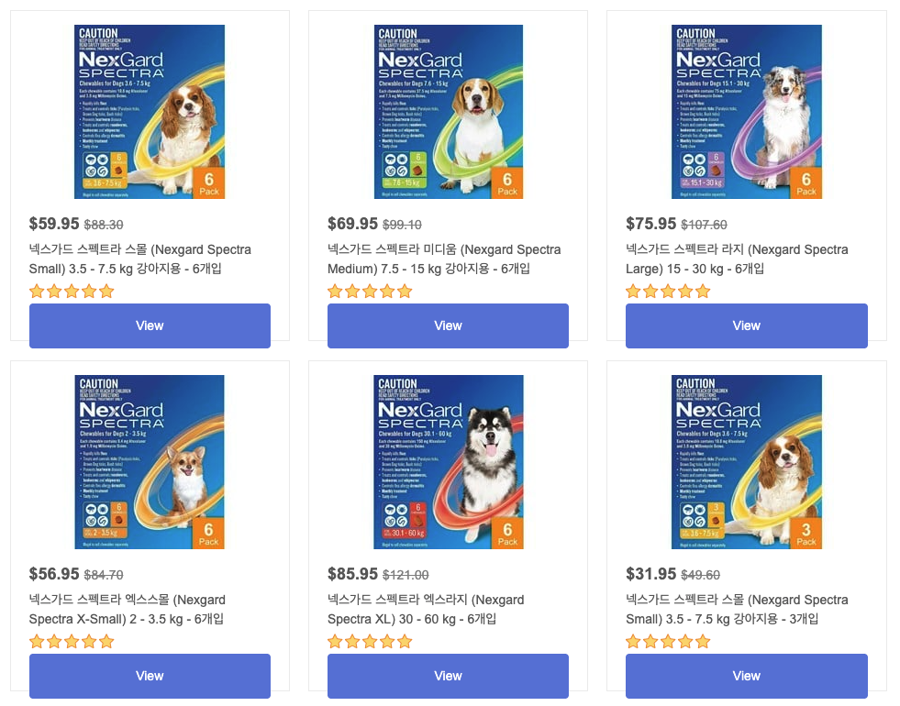Screen dimensions: 900x706
Task: Open the Nexgard Spectra Medium title link
Action: tap(444, 259)
